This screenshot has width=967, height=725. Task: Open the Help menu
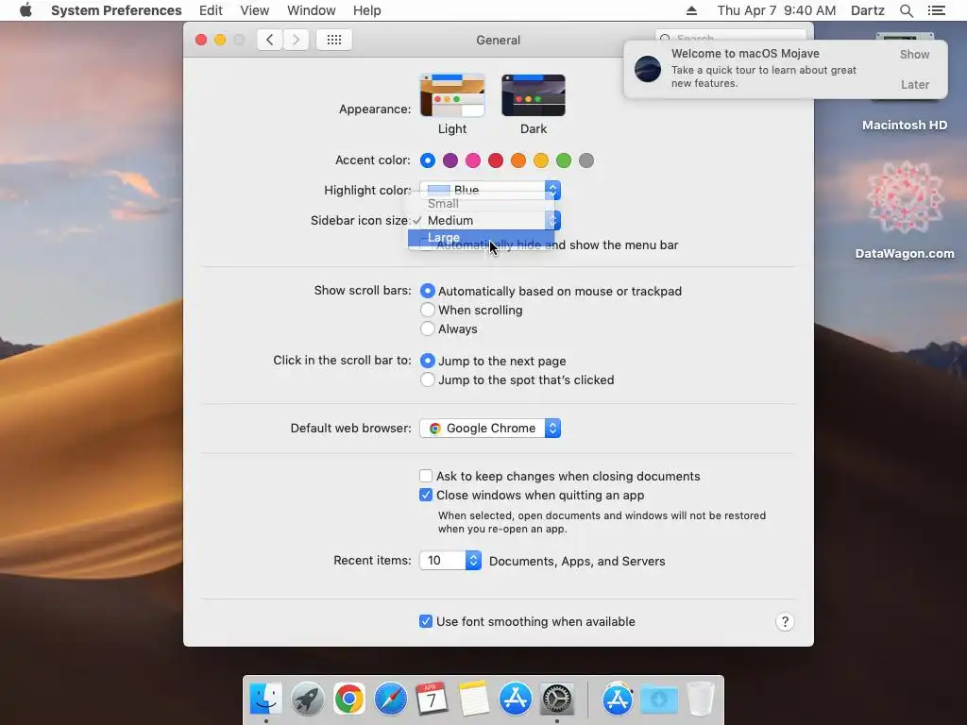367,10
